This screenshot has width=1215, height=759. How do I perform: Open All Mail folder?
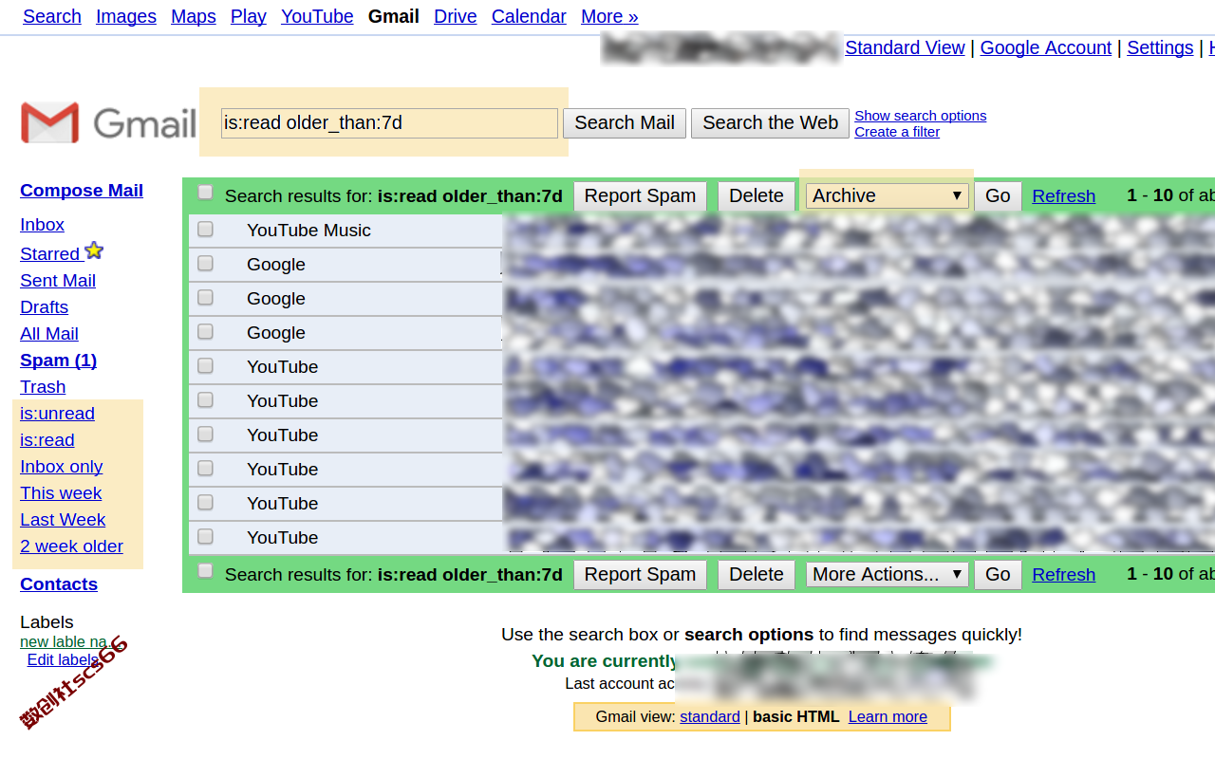point(49,333)
